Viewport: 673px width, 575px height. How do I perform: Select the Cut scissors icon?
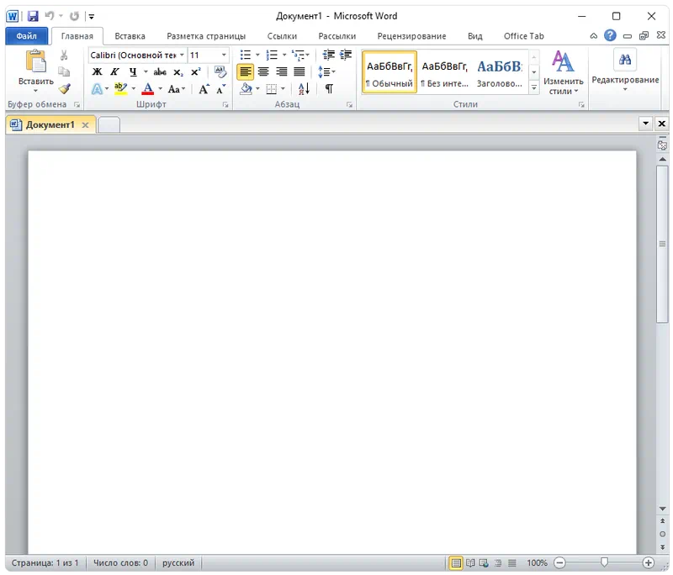[x=64, y=55]
